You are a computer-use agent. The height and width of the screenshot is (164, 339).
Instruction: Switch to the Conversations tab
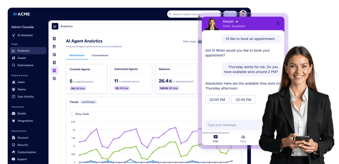(100, 55)
